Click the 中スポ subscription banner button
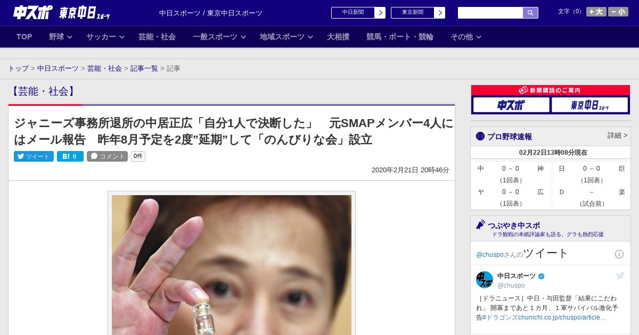Viewport: 639px width, 335px height. click(511, 105)
